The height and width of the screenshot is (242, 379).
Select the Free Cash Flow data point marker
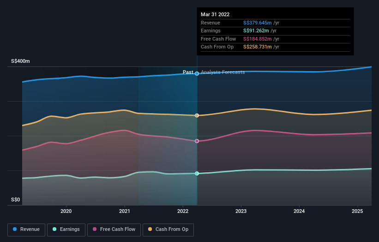pyautogui.click(x=197, y=141)
